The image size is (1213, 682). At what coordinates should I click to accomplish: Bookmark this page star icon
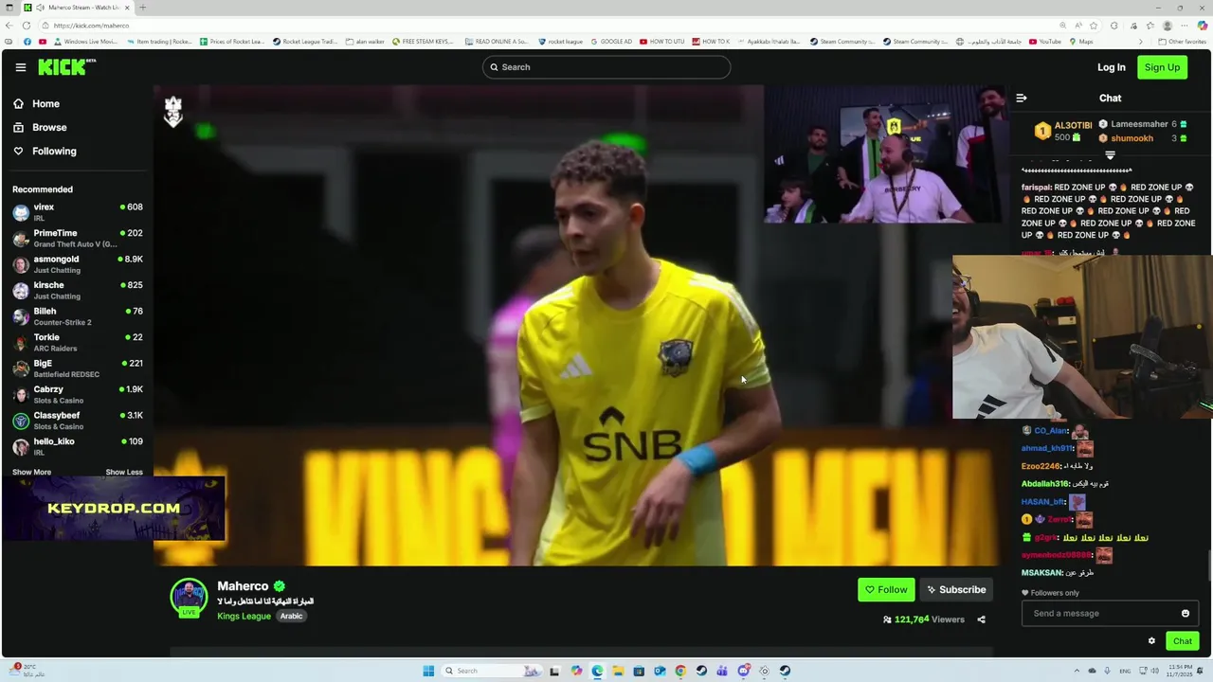(x=1094, y=26)
